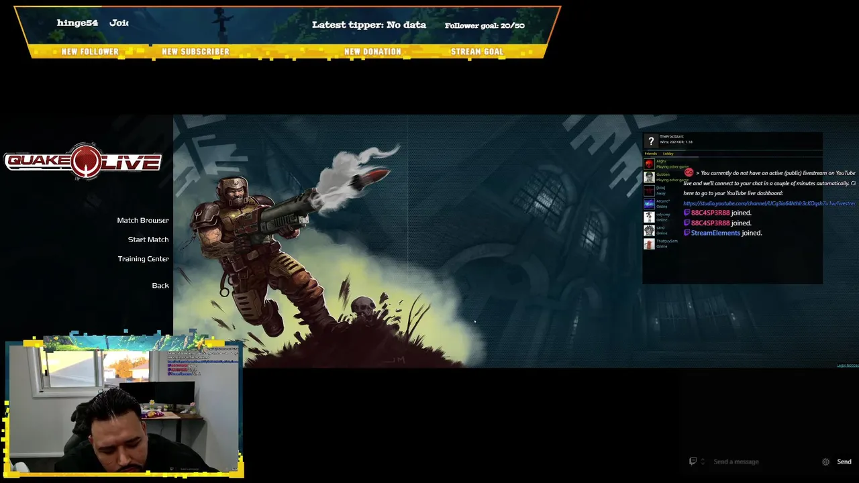Open the chat platform selector arrows
Image resolution: width=859 pixels, height=483 pixels.
coord(703,462)
